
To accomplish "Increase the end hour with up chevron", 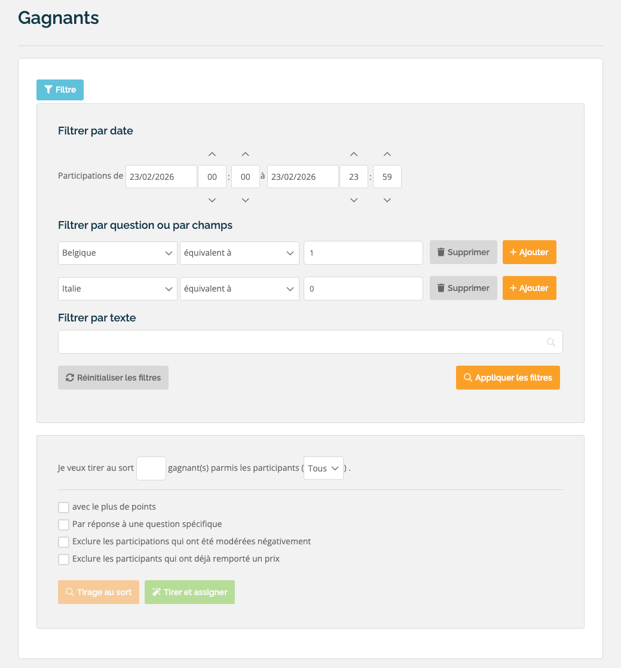I will tap(354, 154).
